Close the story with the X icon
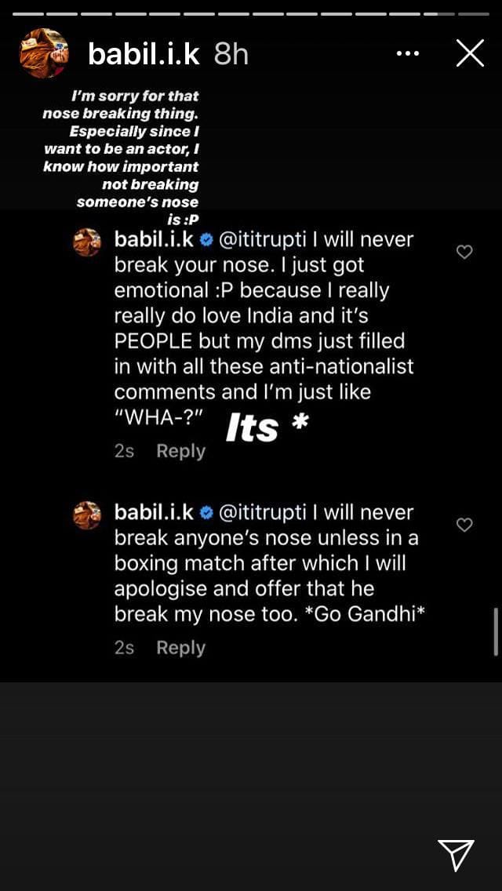 (x=470, y=53)
